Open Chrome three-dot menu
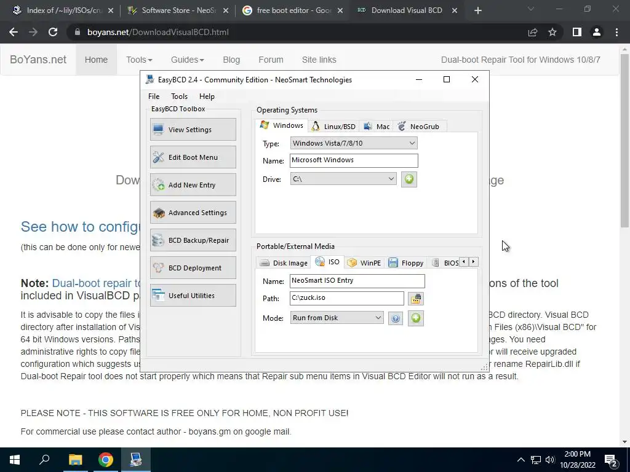630x472 pixels. click(616, 32)
